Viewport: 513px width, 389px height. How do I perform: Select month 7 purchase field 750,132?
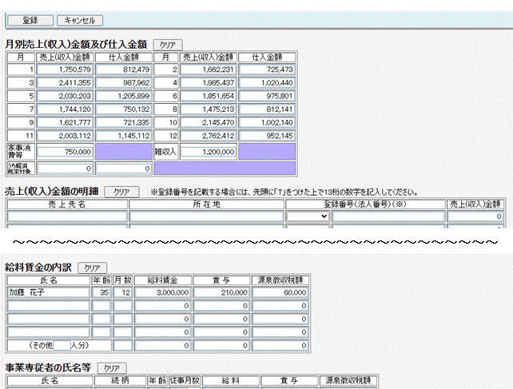pos(124,109)
